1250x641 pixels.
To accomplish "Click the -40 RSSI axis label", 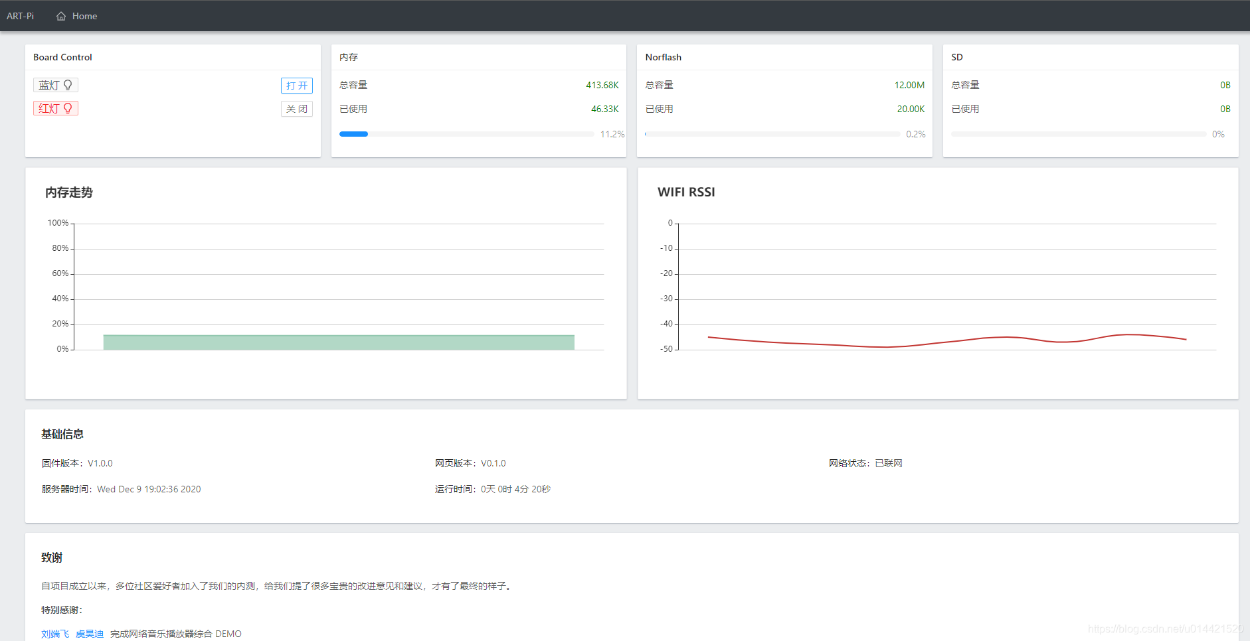I will 666,324.
